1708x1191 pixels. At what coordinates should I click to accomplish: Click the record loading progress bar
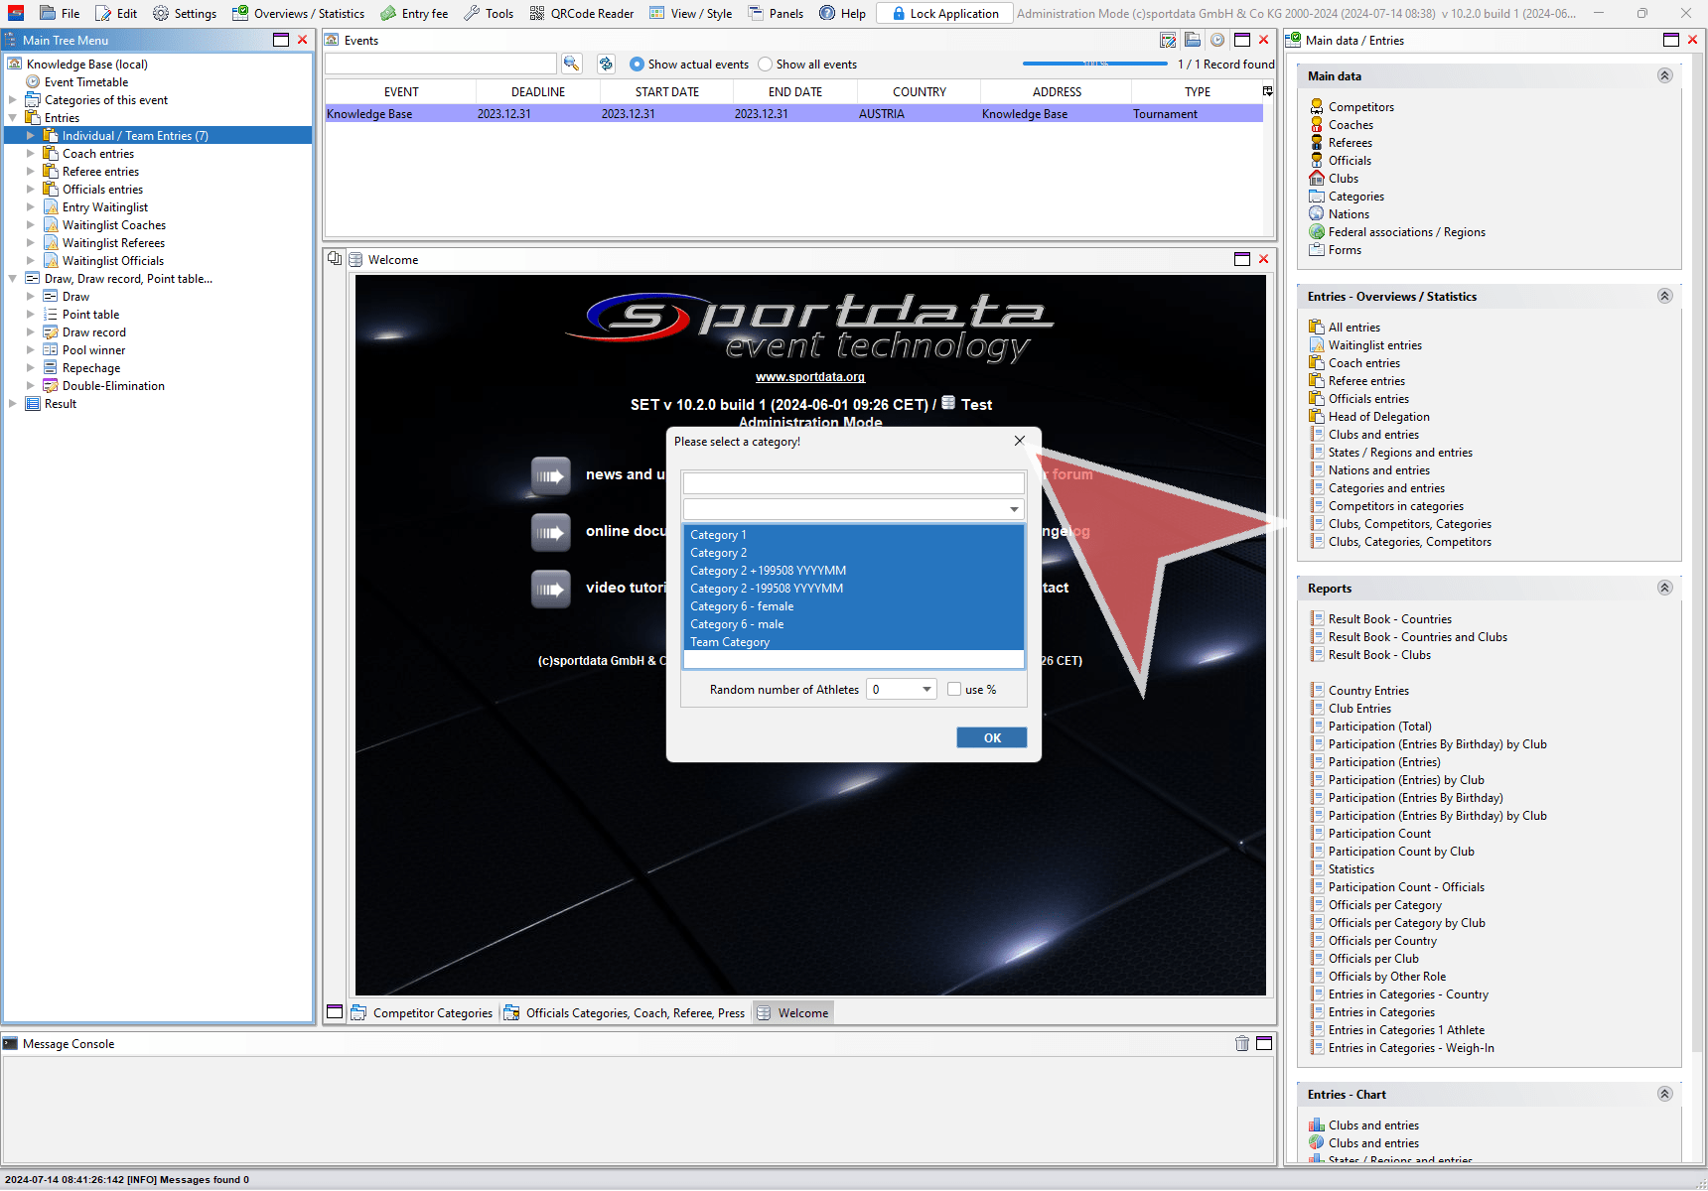[1094, 65]
